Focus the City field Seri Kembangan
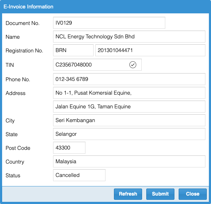The height and width of the screenshot is (204, 211). click(129, 120)
